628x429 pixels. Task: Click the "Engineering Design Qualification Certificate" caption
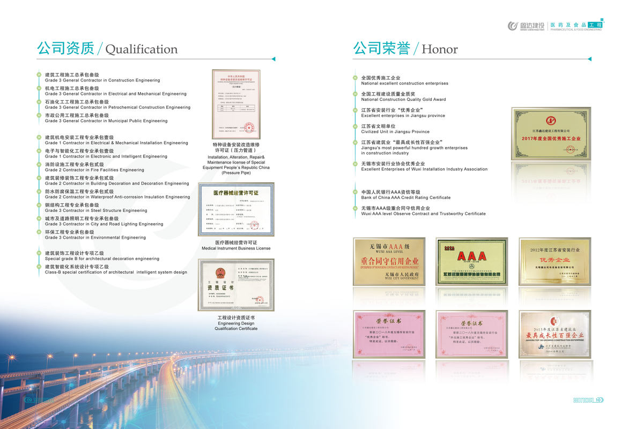click(x=236, y=326)
